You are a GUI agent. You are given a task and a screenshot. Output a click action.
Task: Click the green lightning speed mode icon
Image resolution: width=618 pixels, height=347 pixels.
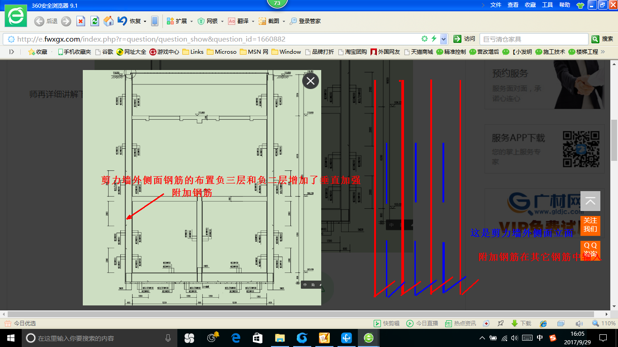tap(434, 39)
